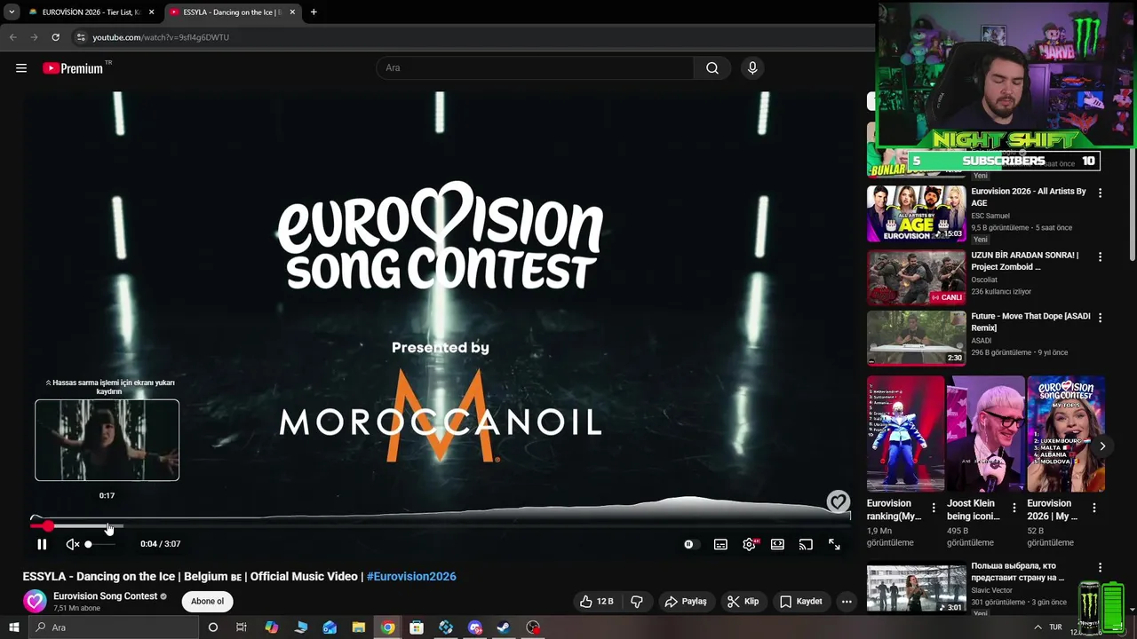Open the UZUN BİR ARADAN SONRA live thumbnail
The width and height of the screenshot is (1137, 639).
(x=916, y=278)
